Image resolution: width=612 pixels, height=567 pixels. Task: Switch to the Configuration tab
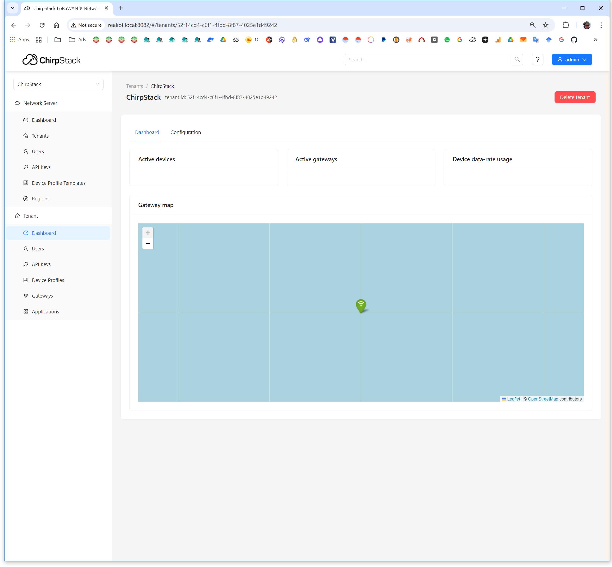(186, 132)
